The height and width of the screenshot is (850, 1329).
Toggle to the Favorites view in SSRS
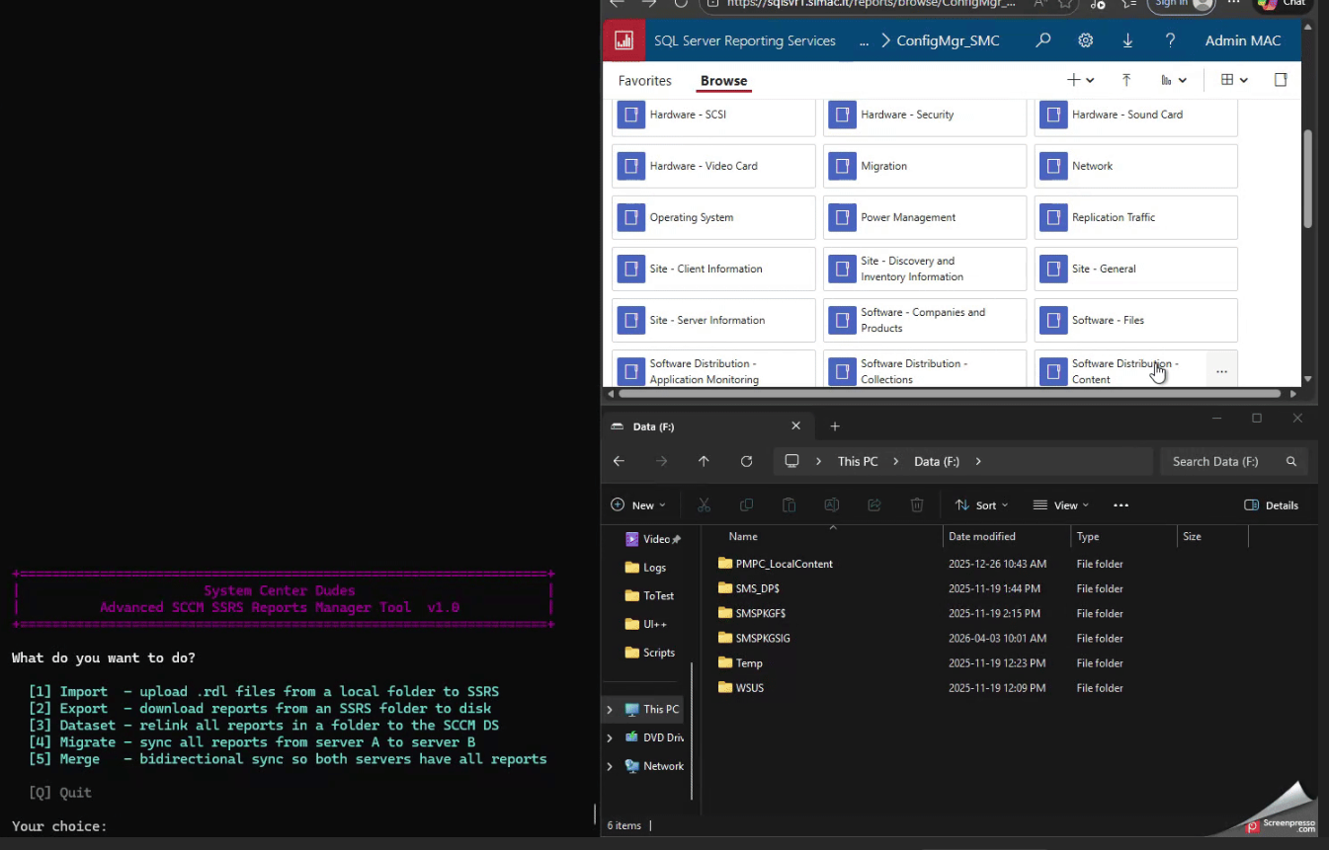644,80
